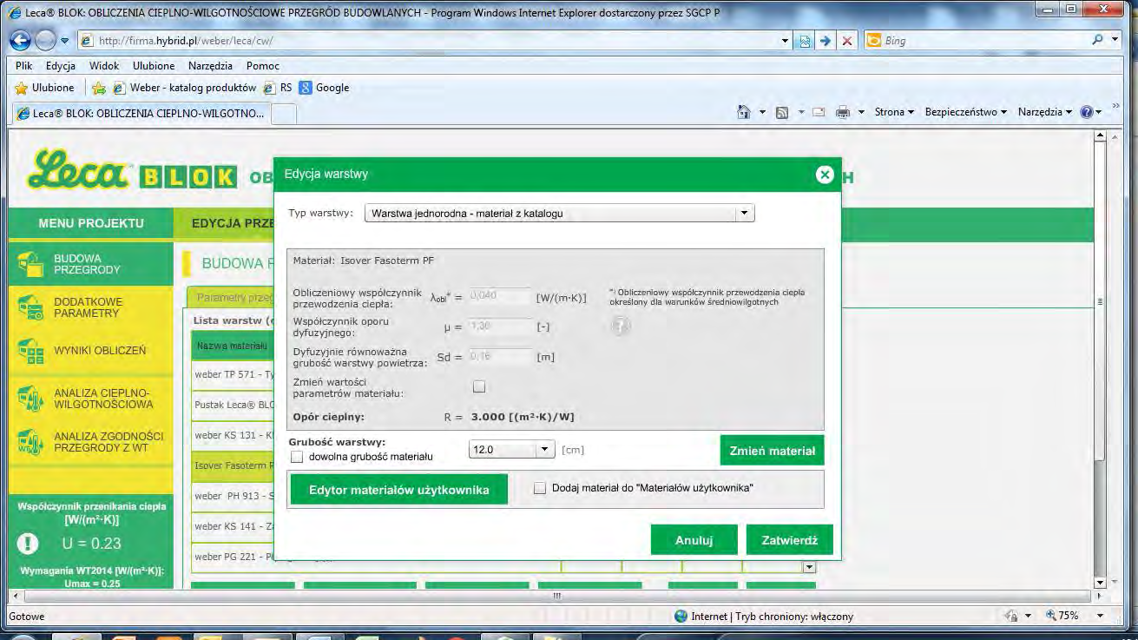Select list row 'weber KS 131'
This screenshot has width=1138, height=640.
234,435
